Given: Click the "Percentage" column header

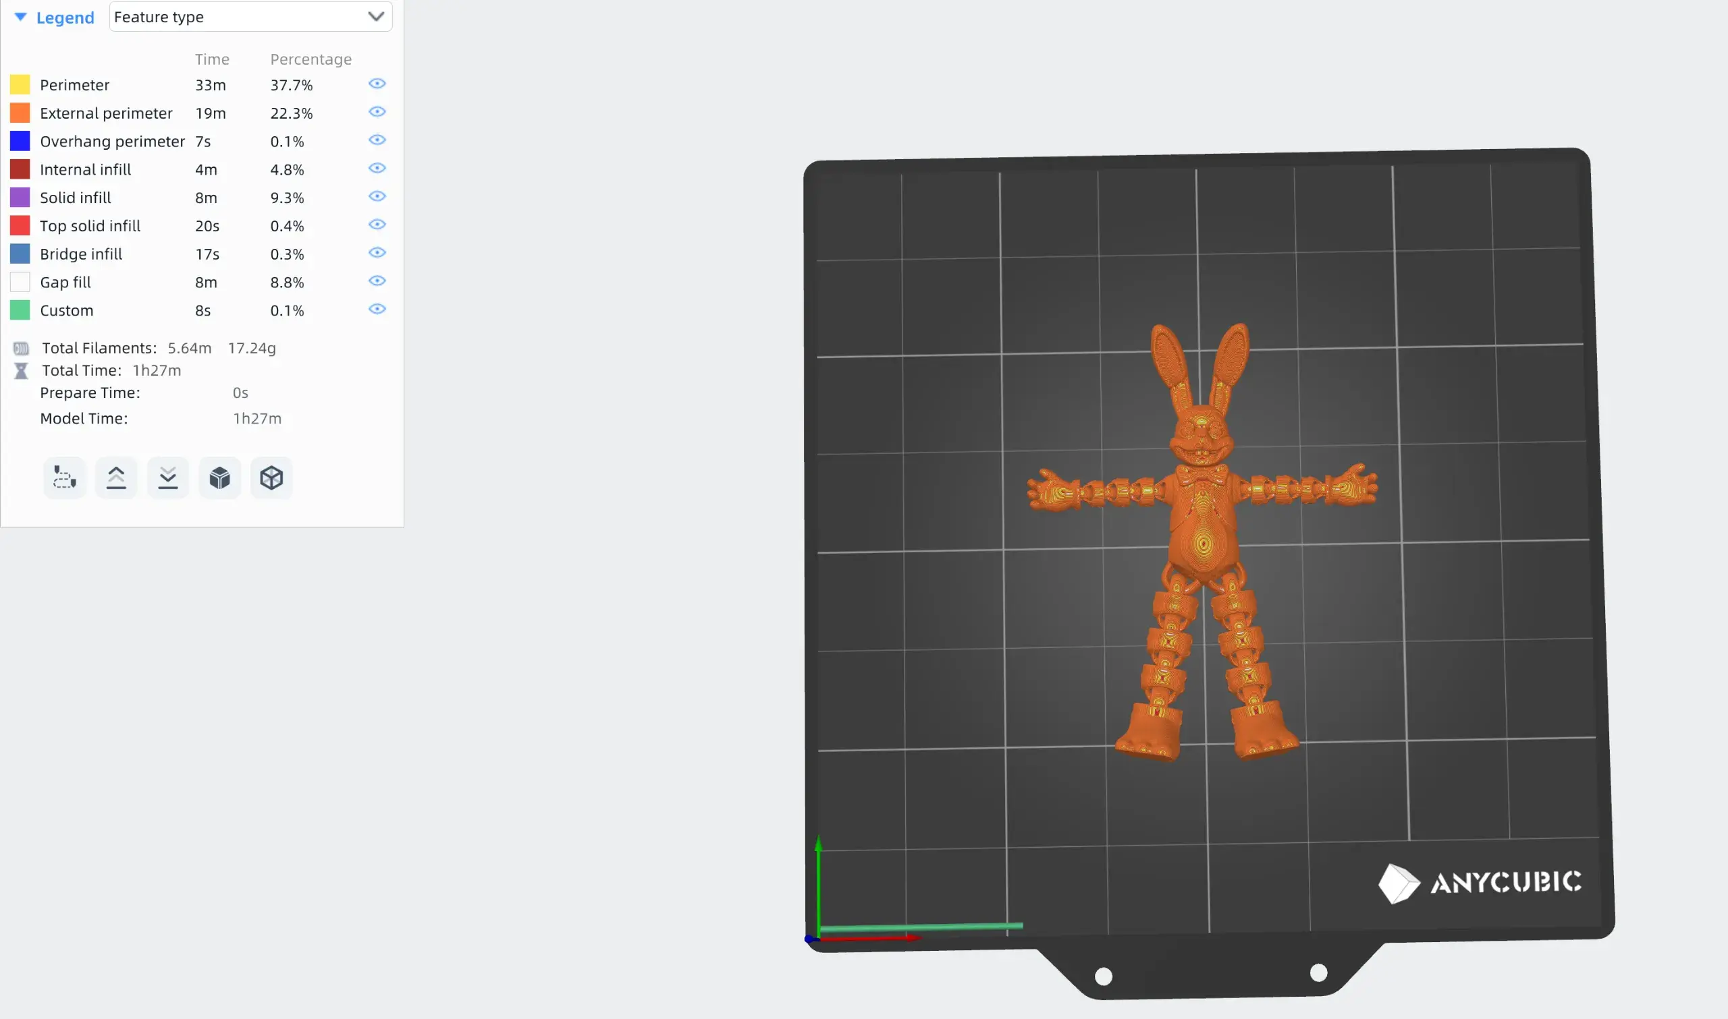Looking at the screenshot, I should tap(311, 59).
